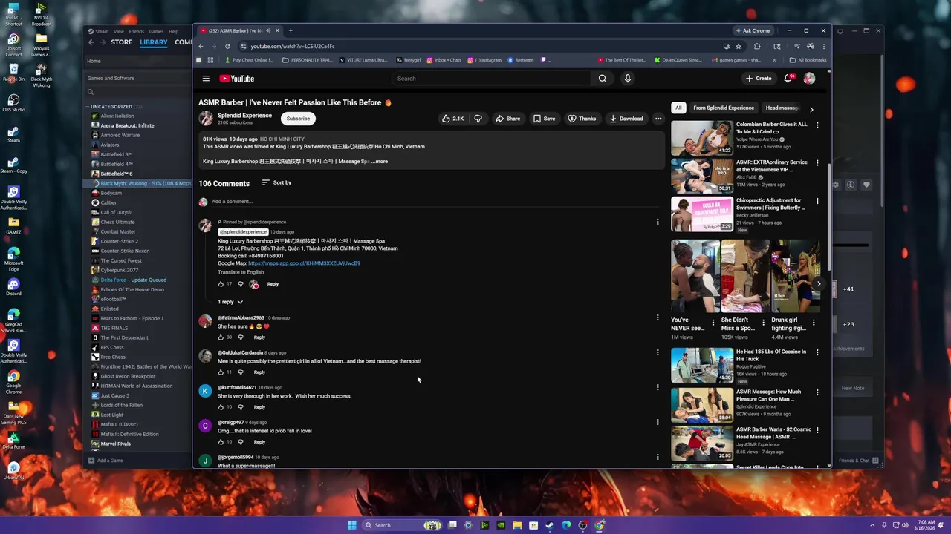Advance the Shorts shelf with the arrow

(818, 283)
